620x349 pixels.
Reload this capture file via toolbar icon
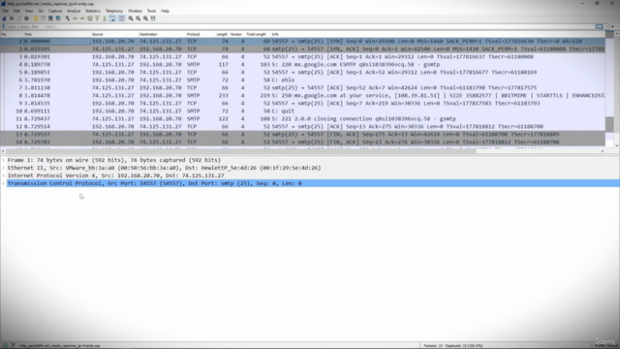coord(58,18)
